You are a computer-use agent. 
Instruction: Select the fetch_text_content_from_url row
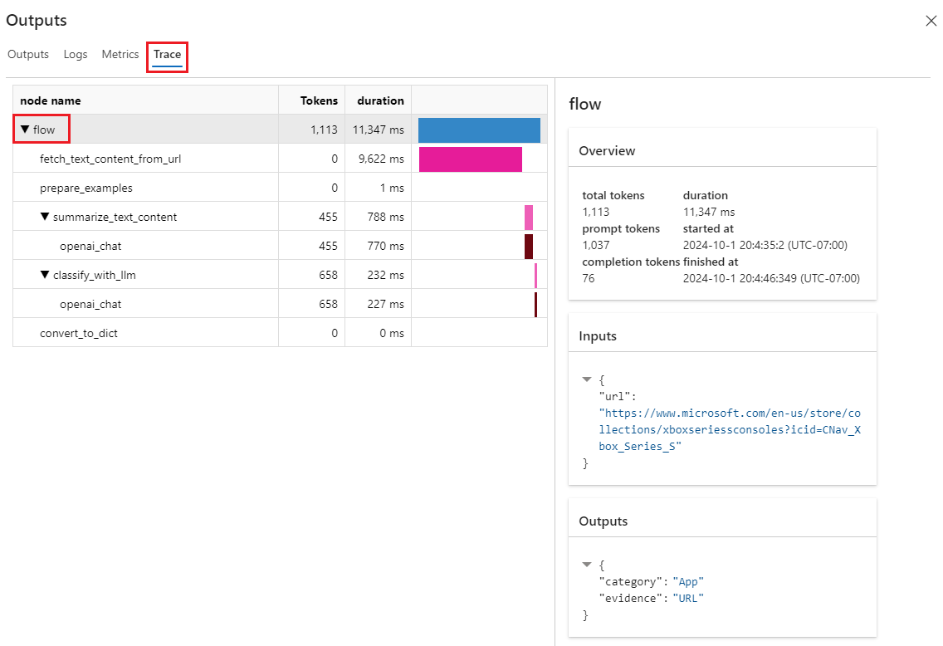[110, 159]
